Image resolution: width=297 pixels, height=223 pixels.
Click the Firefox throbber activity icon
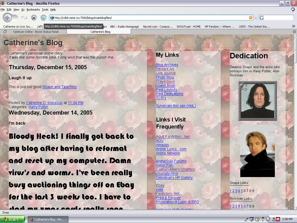pyautogui.click(x=293, y=9)
